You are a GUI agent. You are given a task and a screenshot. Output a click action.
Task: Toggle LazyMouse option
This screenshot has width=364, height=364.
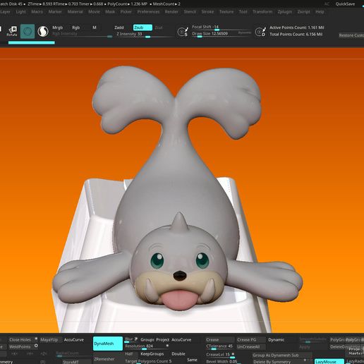[329, 361]
